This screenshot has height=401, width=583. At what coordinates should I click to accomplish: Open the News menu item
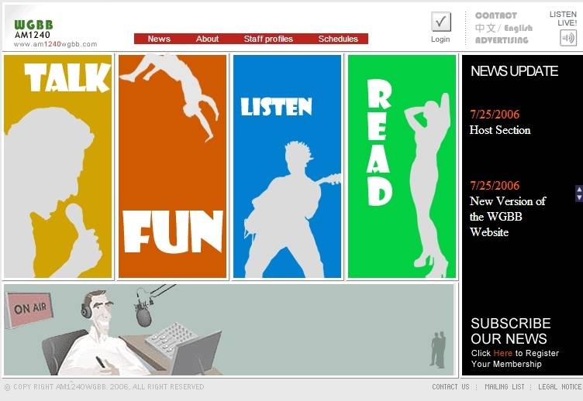[x=159, y=39]
